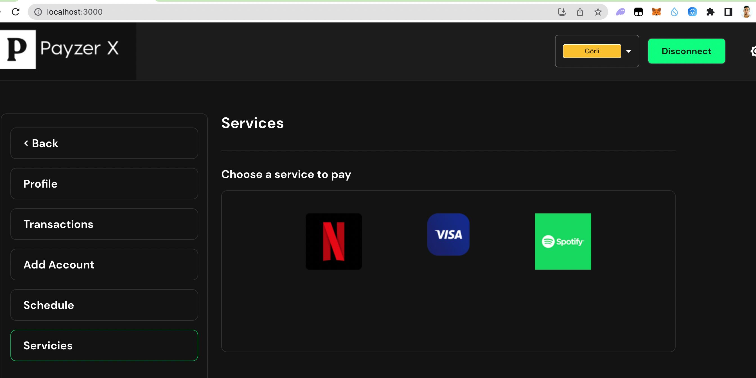The image size is (756, 378).
Task: Toggle the browser side panel icon
Action: [728, 12]
